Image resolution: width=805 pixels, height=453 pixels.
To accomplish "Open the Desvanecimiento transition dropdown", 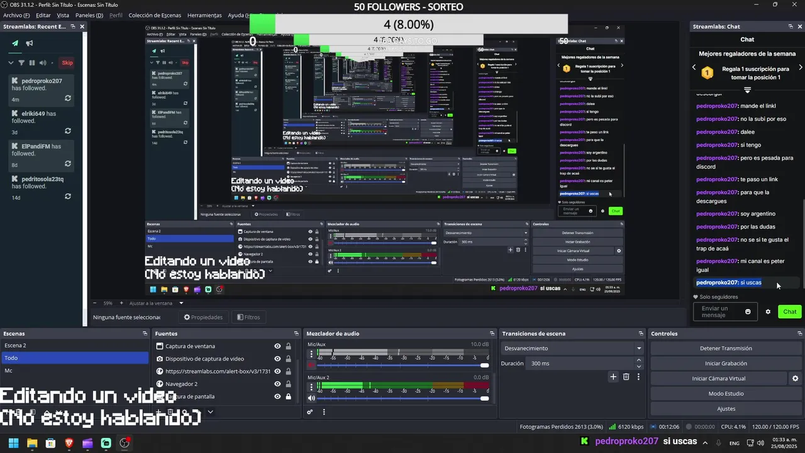I will tap(573, 348).
